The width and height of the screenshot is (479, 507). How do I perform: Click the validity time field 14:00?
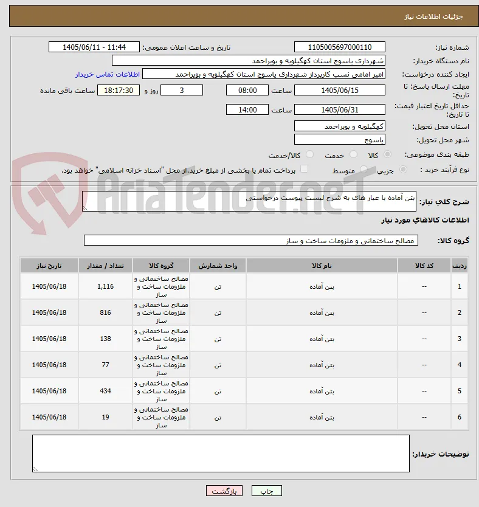click(x=247, y=110)
